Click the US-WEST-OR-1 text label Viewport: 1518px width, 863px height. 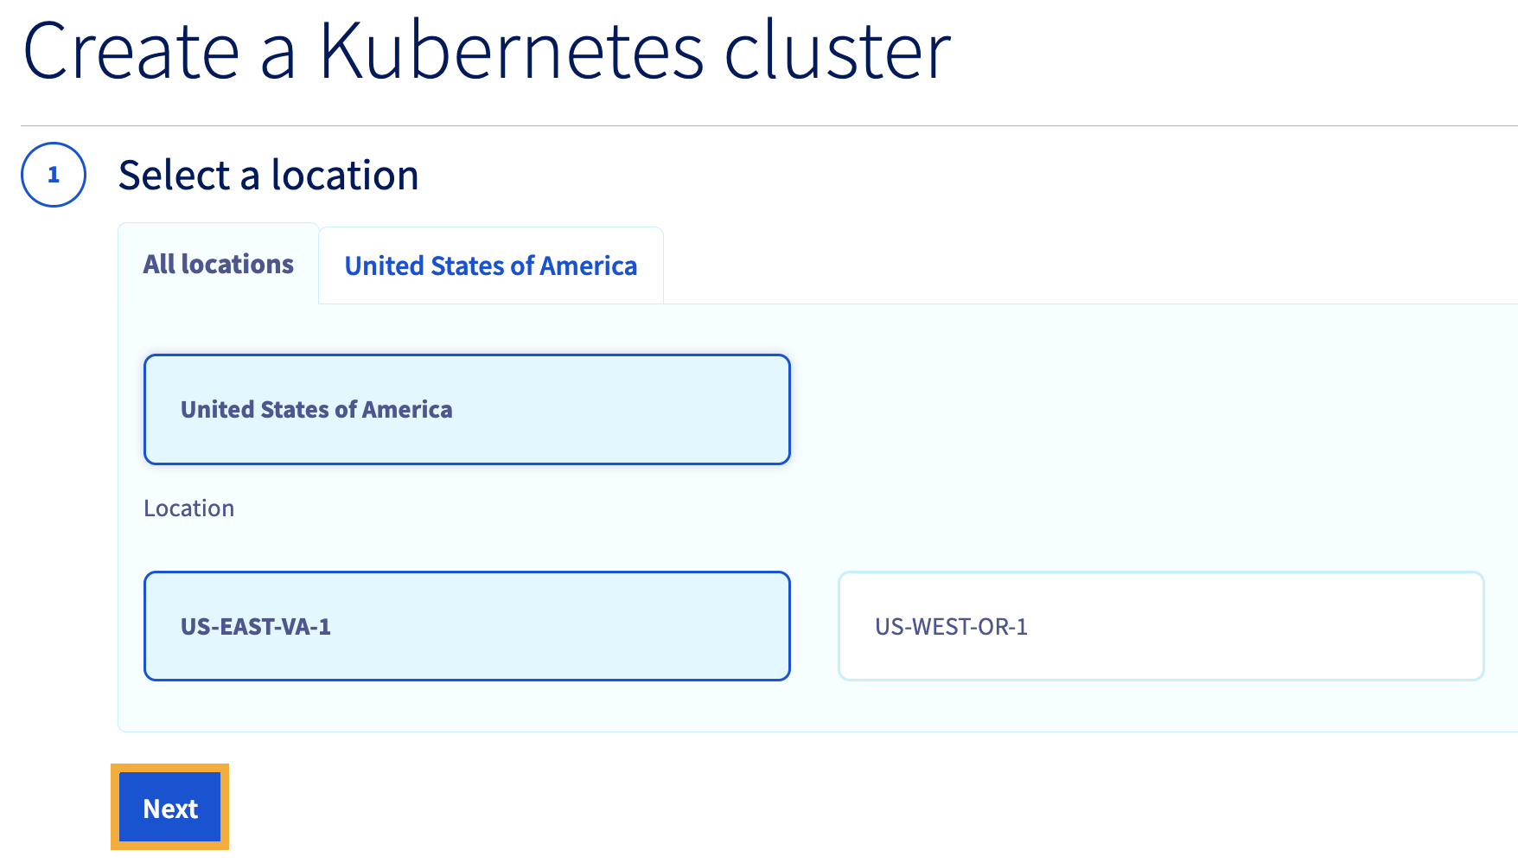pos(951,627)
